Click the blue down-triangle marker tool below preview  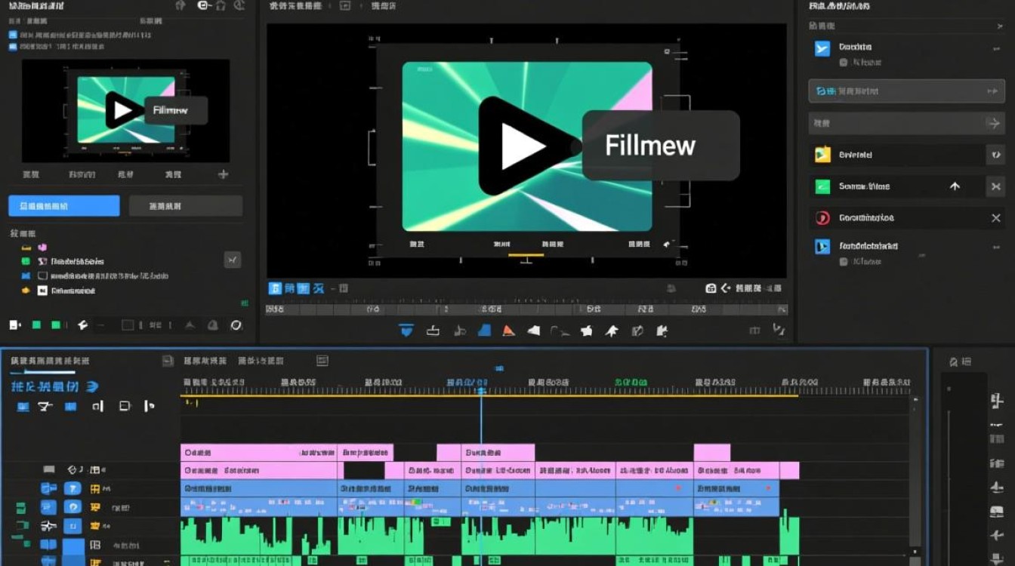tap(406, 330)
